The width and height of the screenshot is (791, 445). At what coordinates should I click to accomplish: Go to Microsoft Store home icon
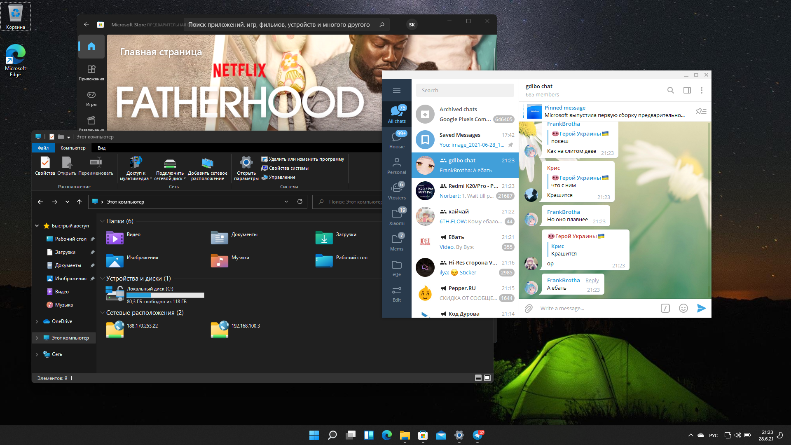click(x=91, y=46)
